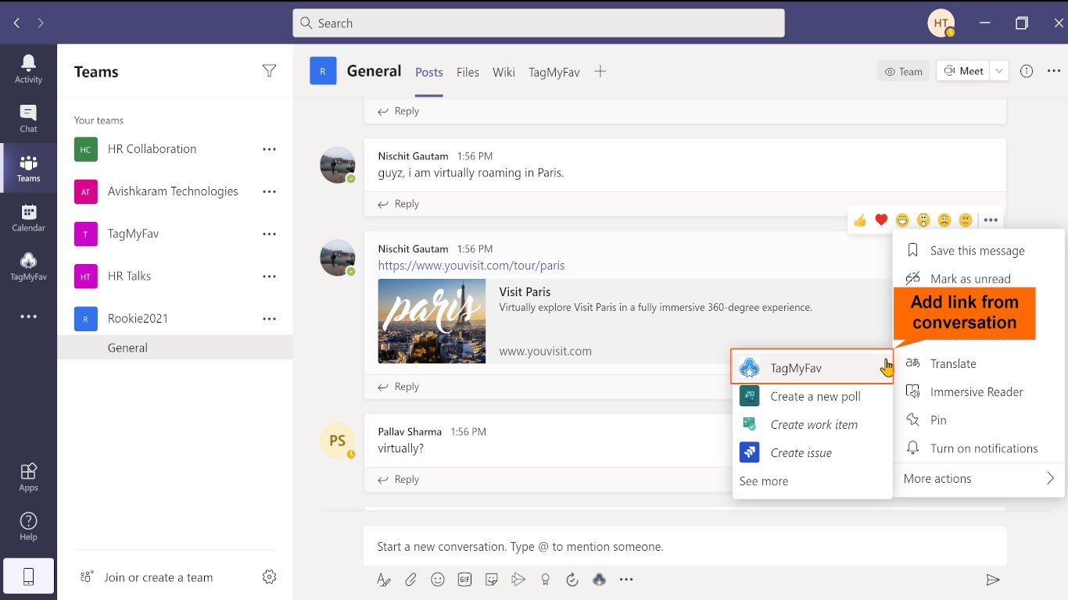
Task: Click the Format text icon in compose box
Action: pyautogui.click(x=383, y=580)
